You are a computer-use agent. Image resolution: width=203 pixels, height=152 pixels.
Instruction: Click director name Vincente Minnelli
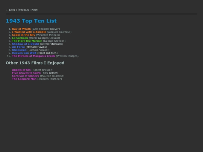[x=48, y=35]
